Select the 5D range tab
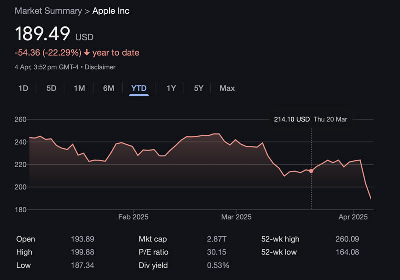 coord(51,88)
